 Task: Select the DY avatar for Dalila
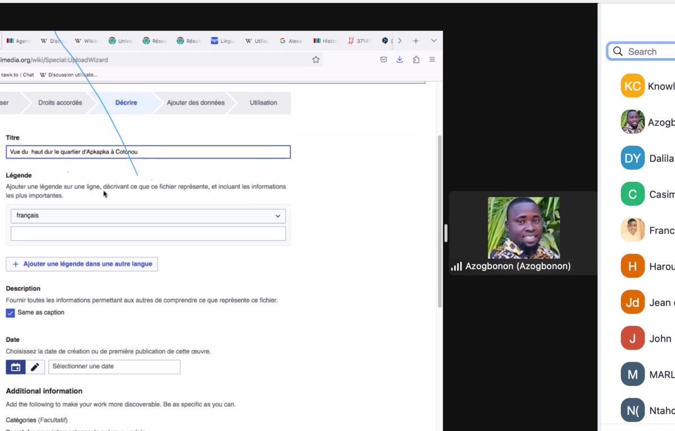[x=633, y=158]
